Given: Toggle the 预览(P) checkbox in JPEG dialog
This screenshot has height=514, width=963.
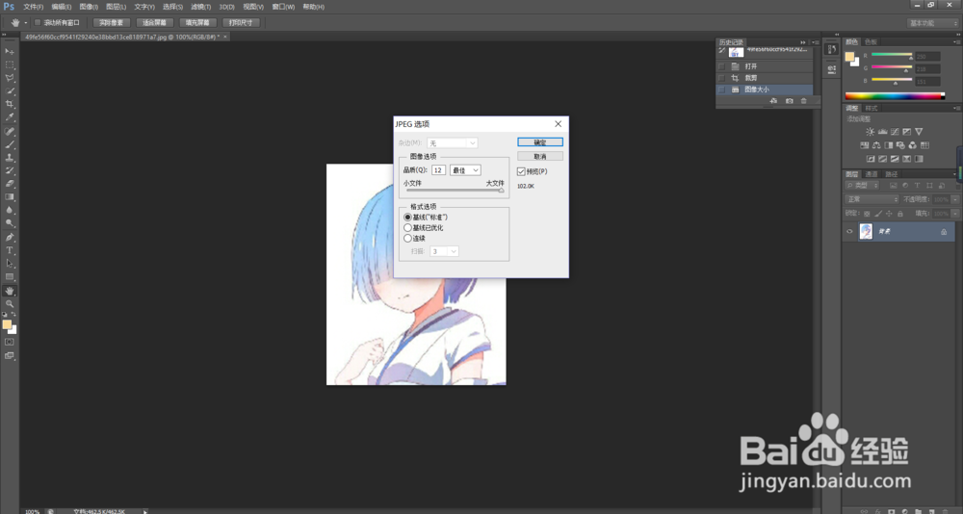Looking at the screenshot, I should [x=521, y=172].
